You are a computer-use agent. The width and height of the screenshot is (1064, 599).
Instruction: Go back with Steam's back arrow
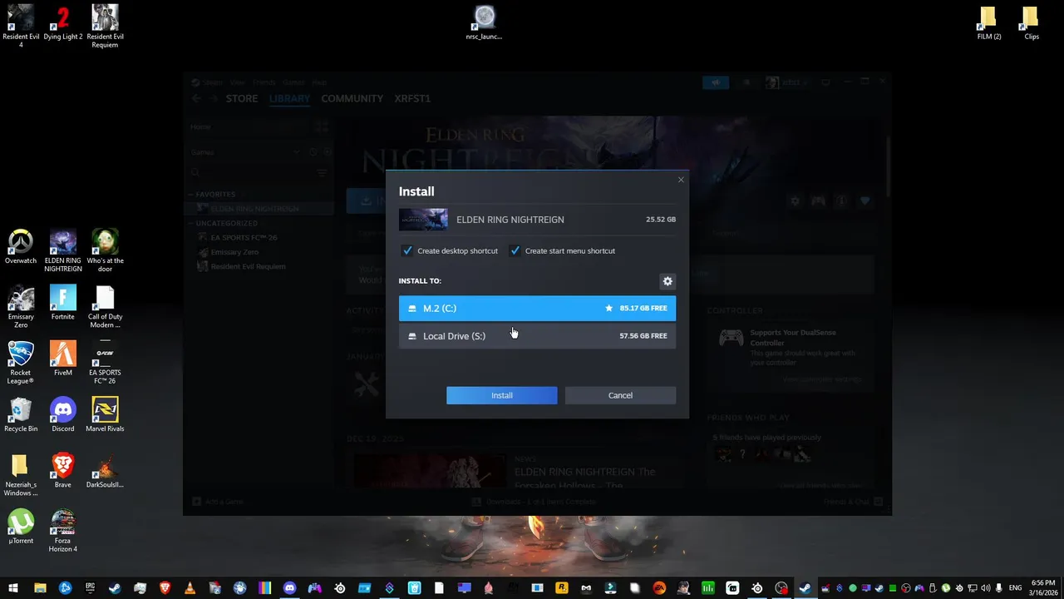pos(197,98)
